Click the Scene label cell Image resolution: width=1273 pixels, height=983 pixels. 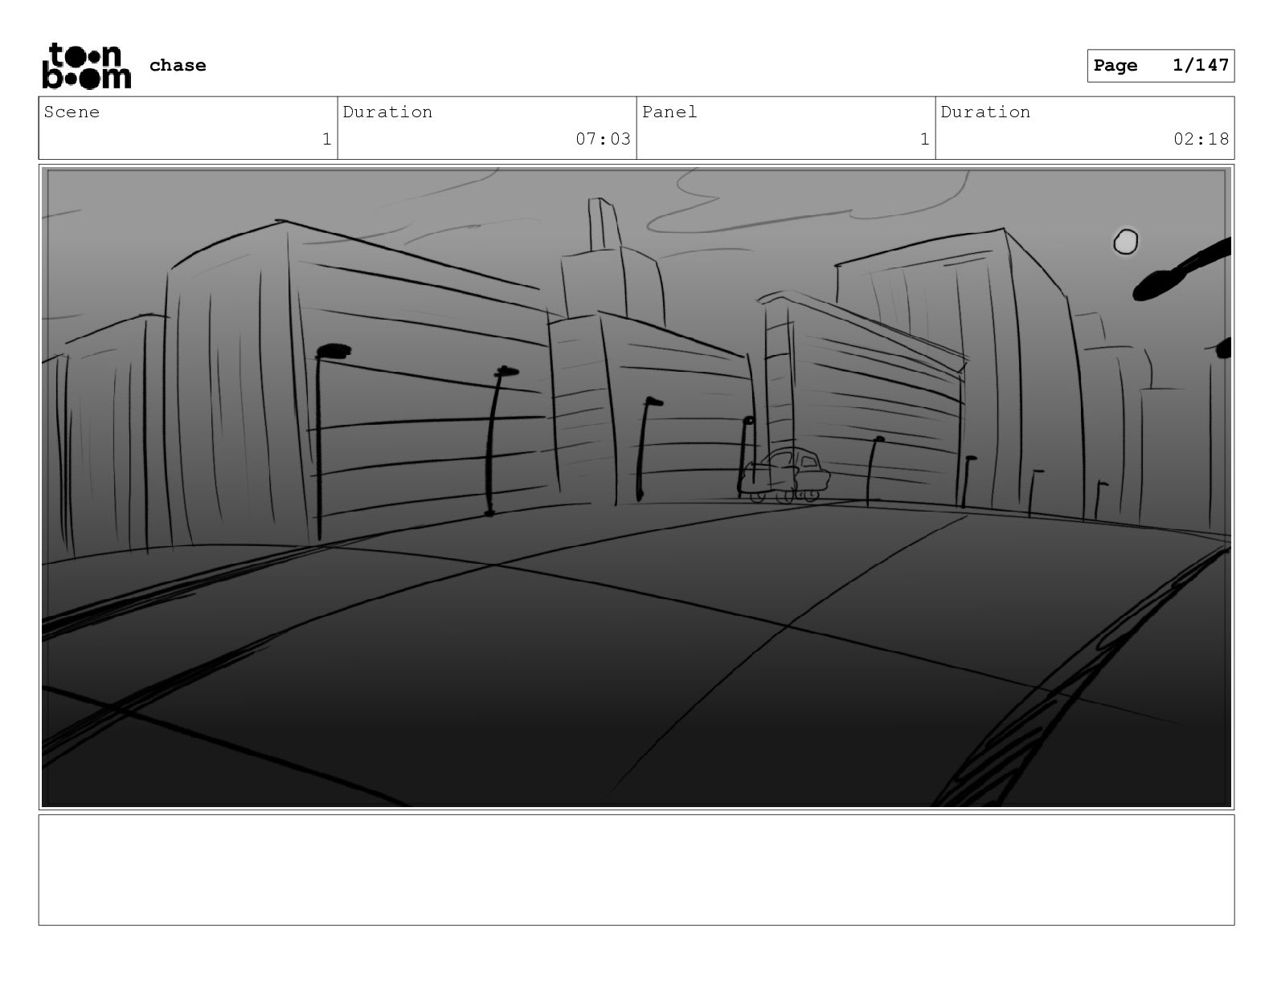188,128
